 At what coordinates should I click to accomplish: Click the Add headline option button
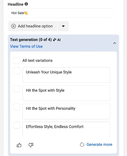point(33,26)
